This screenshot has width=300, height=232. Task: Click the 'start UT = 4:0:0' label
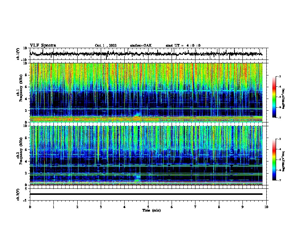click(183, 45)
